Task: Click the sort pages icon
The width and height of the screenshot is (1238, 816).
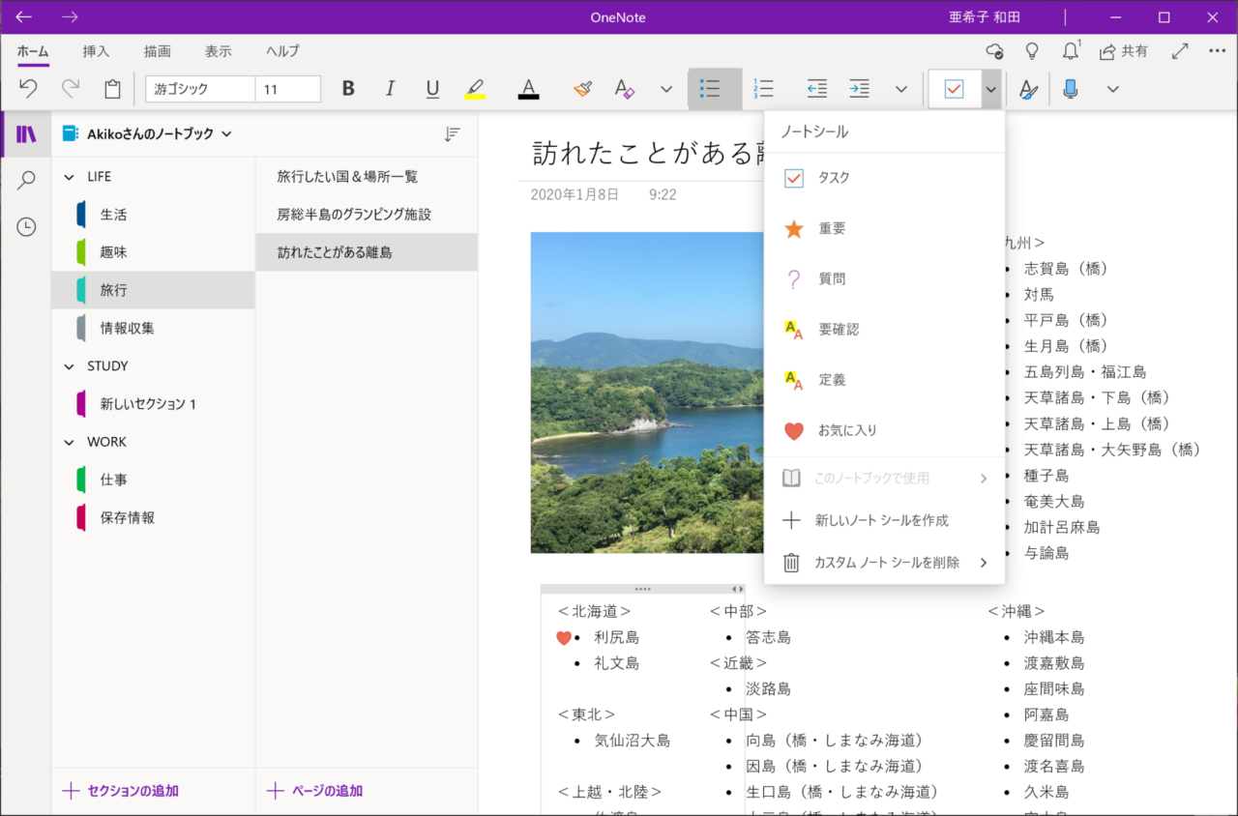Action: coord(452,134)
